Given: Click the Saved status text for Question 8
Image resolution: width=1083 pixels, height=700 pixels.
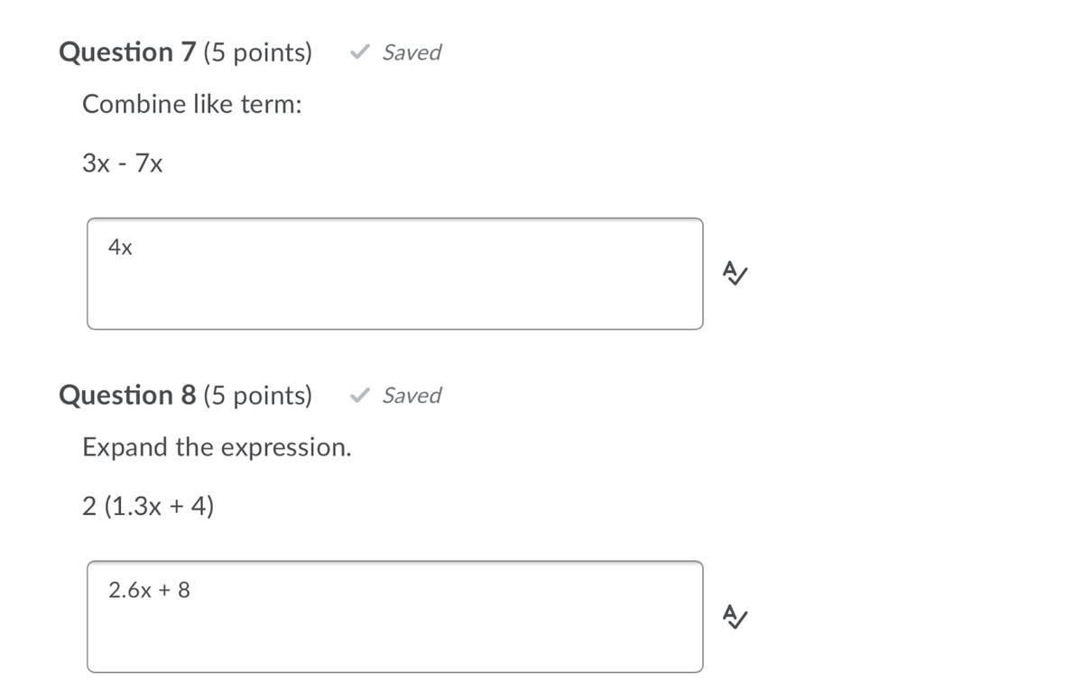Looking at the screenshot, I should point(412,396).
